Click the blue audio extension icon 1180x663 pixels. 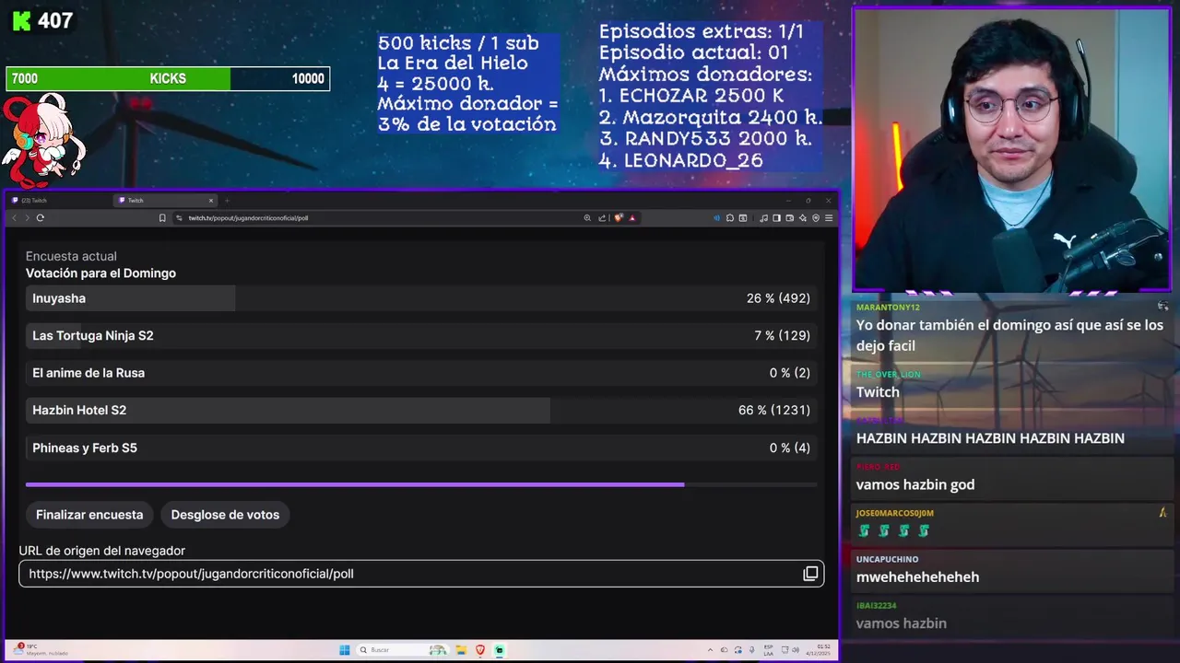[717, 218]
